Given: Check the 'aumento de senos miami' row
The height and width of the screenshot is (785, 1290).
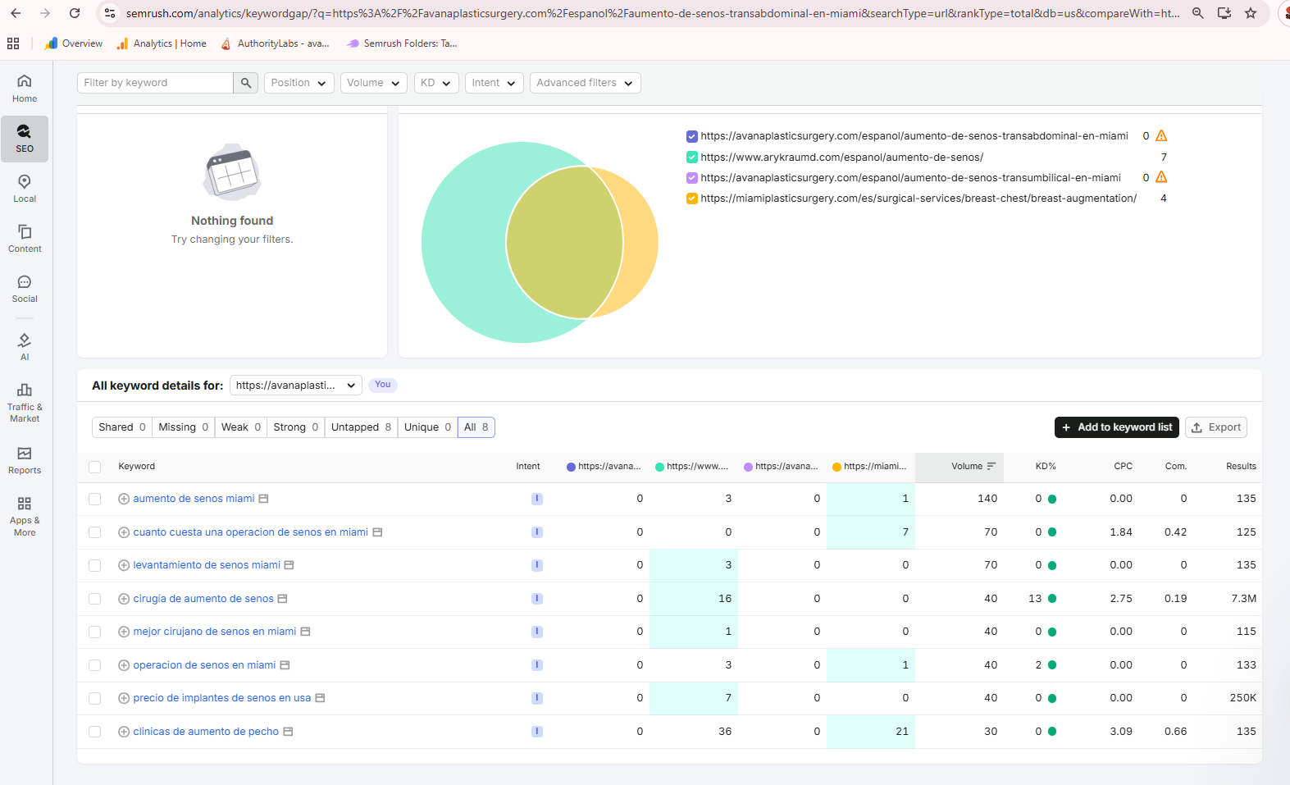Looking at the screenshot, I should pos(95,499).
